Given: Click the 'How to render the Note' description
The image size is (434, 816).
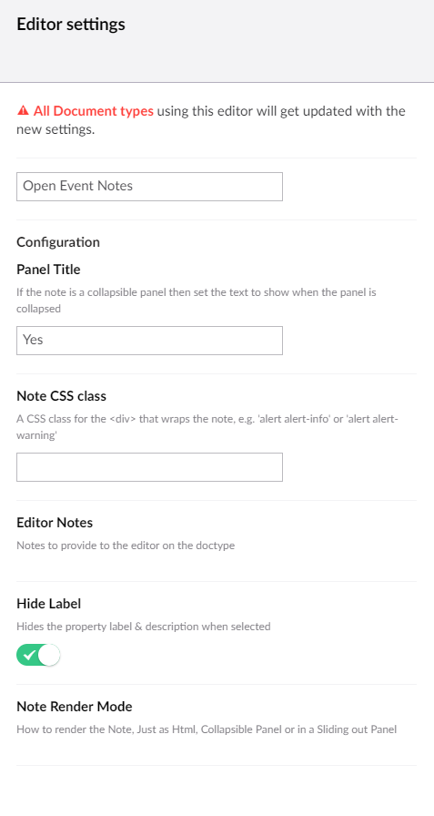Looking at the screenshot, I should tap(207, 729).
